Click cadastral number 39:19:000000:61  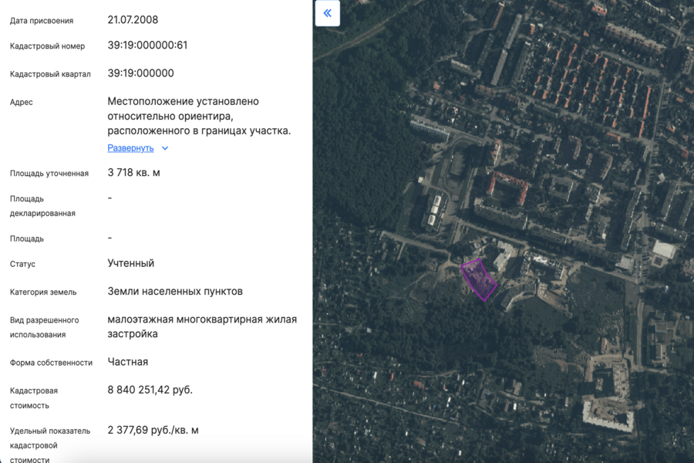click(x=147, y=46)
